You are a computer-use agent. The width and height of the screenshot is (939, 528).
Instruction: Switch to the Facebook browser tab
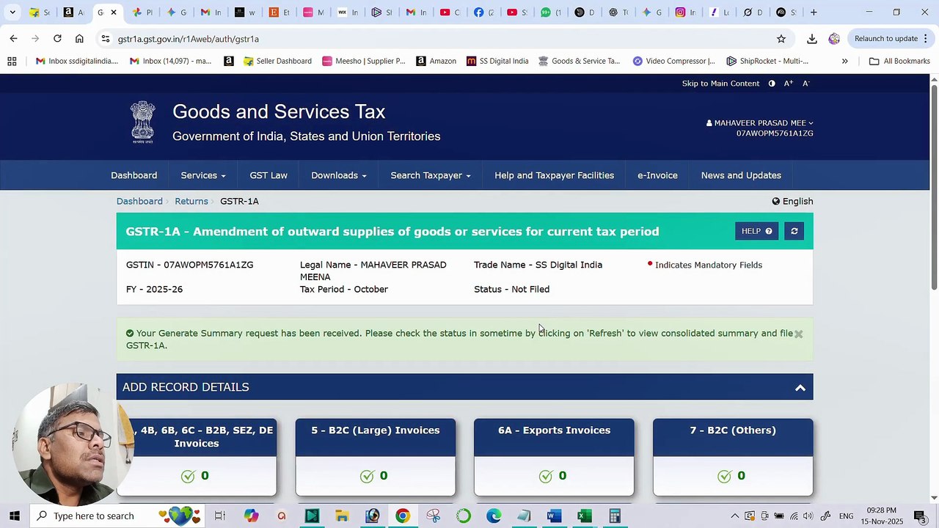(x=483, y=12)
